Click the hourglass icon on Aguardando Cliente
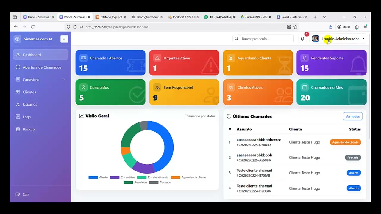The image size is (381, 214). click(231, 58)
